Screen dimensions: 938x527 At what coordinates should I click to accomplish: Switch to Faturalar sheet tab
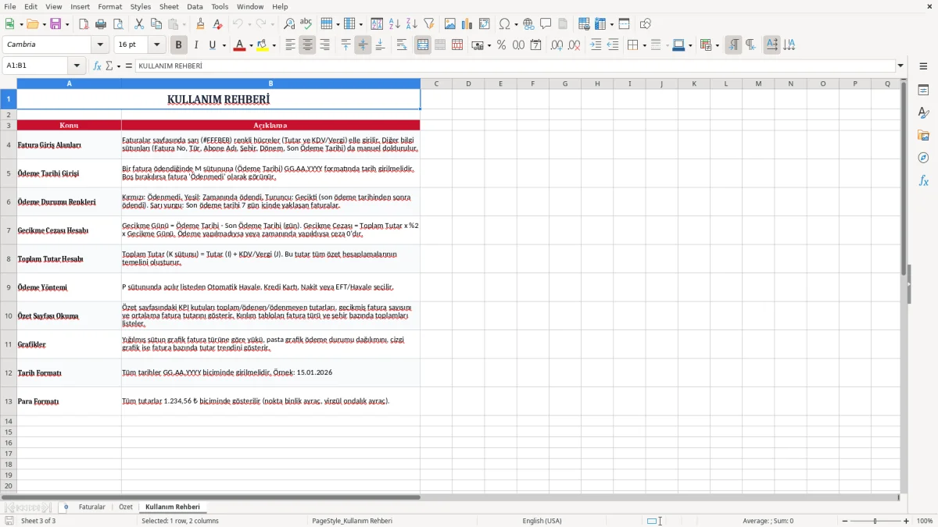(91, 507)
